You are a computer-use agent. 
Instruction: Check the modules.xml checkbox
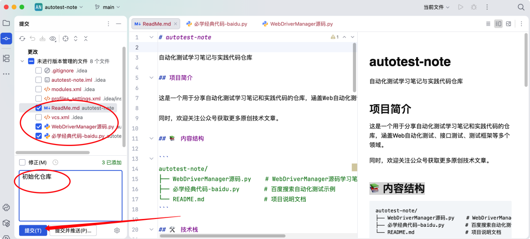coord(39,89)
